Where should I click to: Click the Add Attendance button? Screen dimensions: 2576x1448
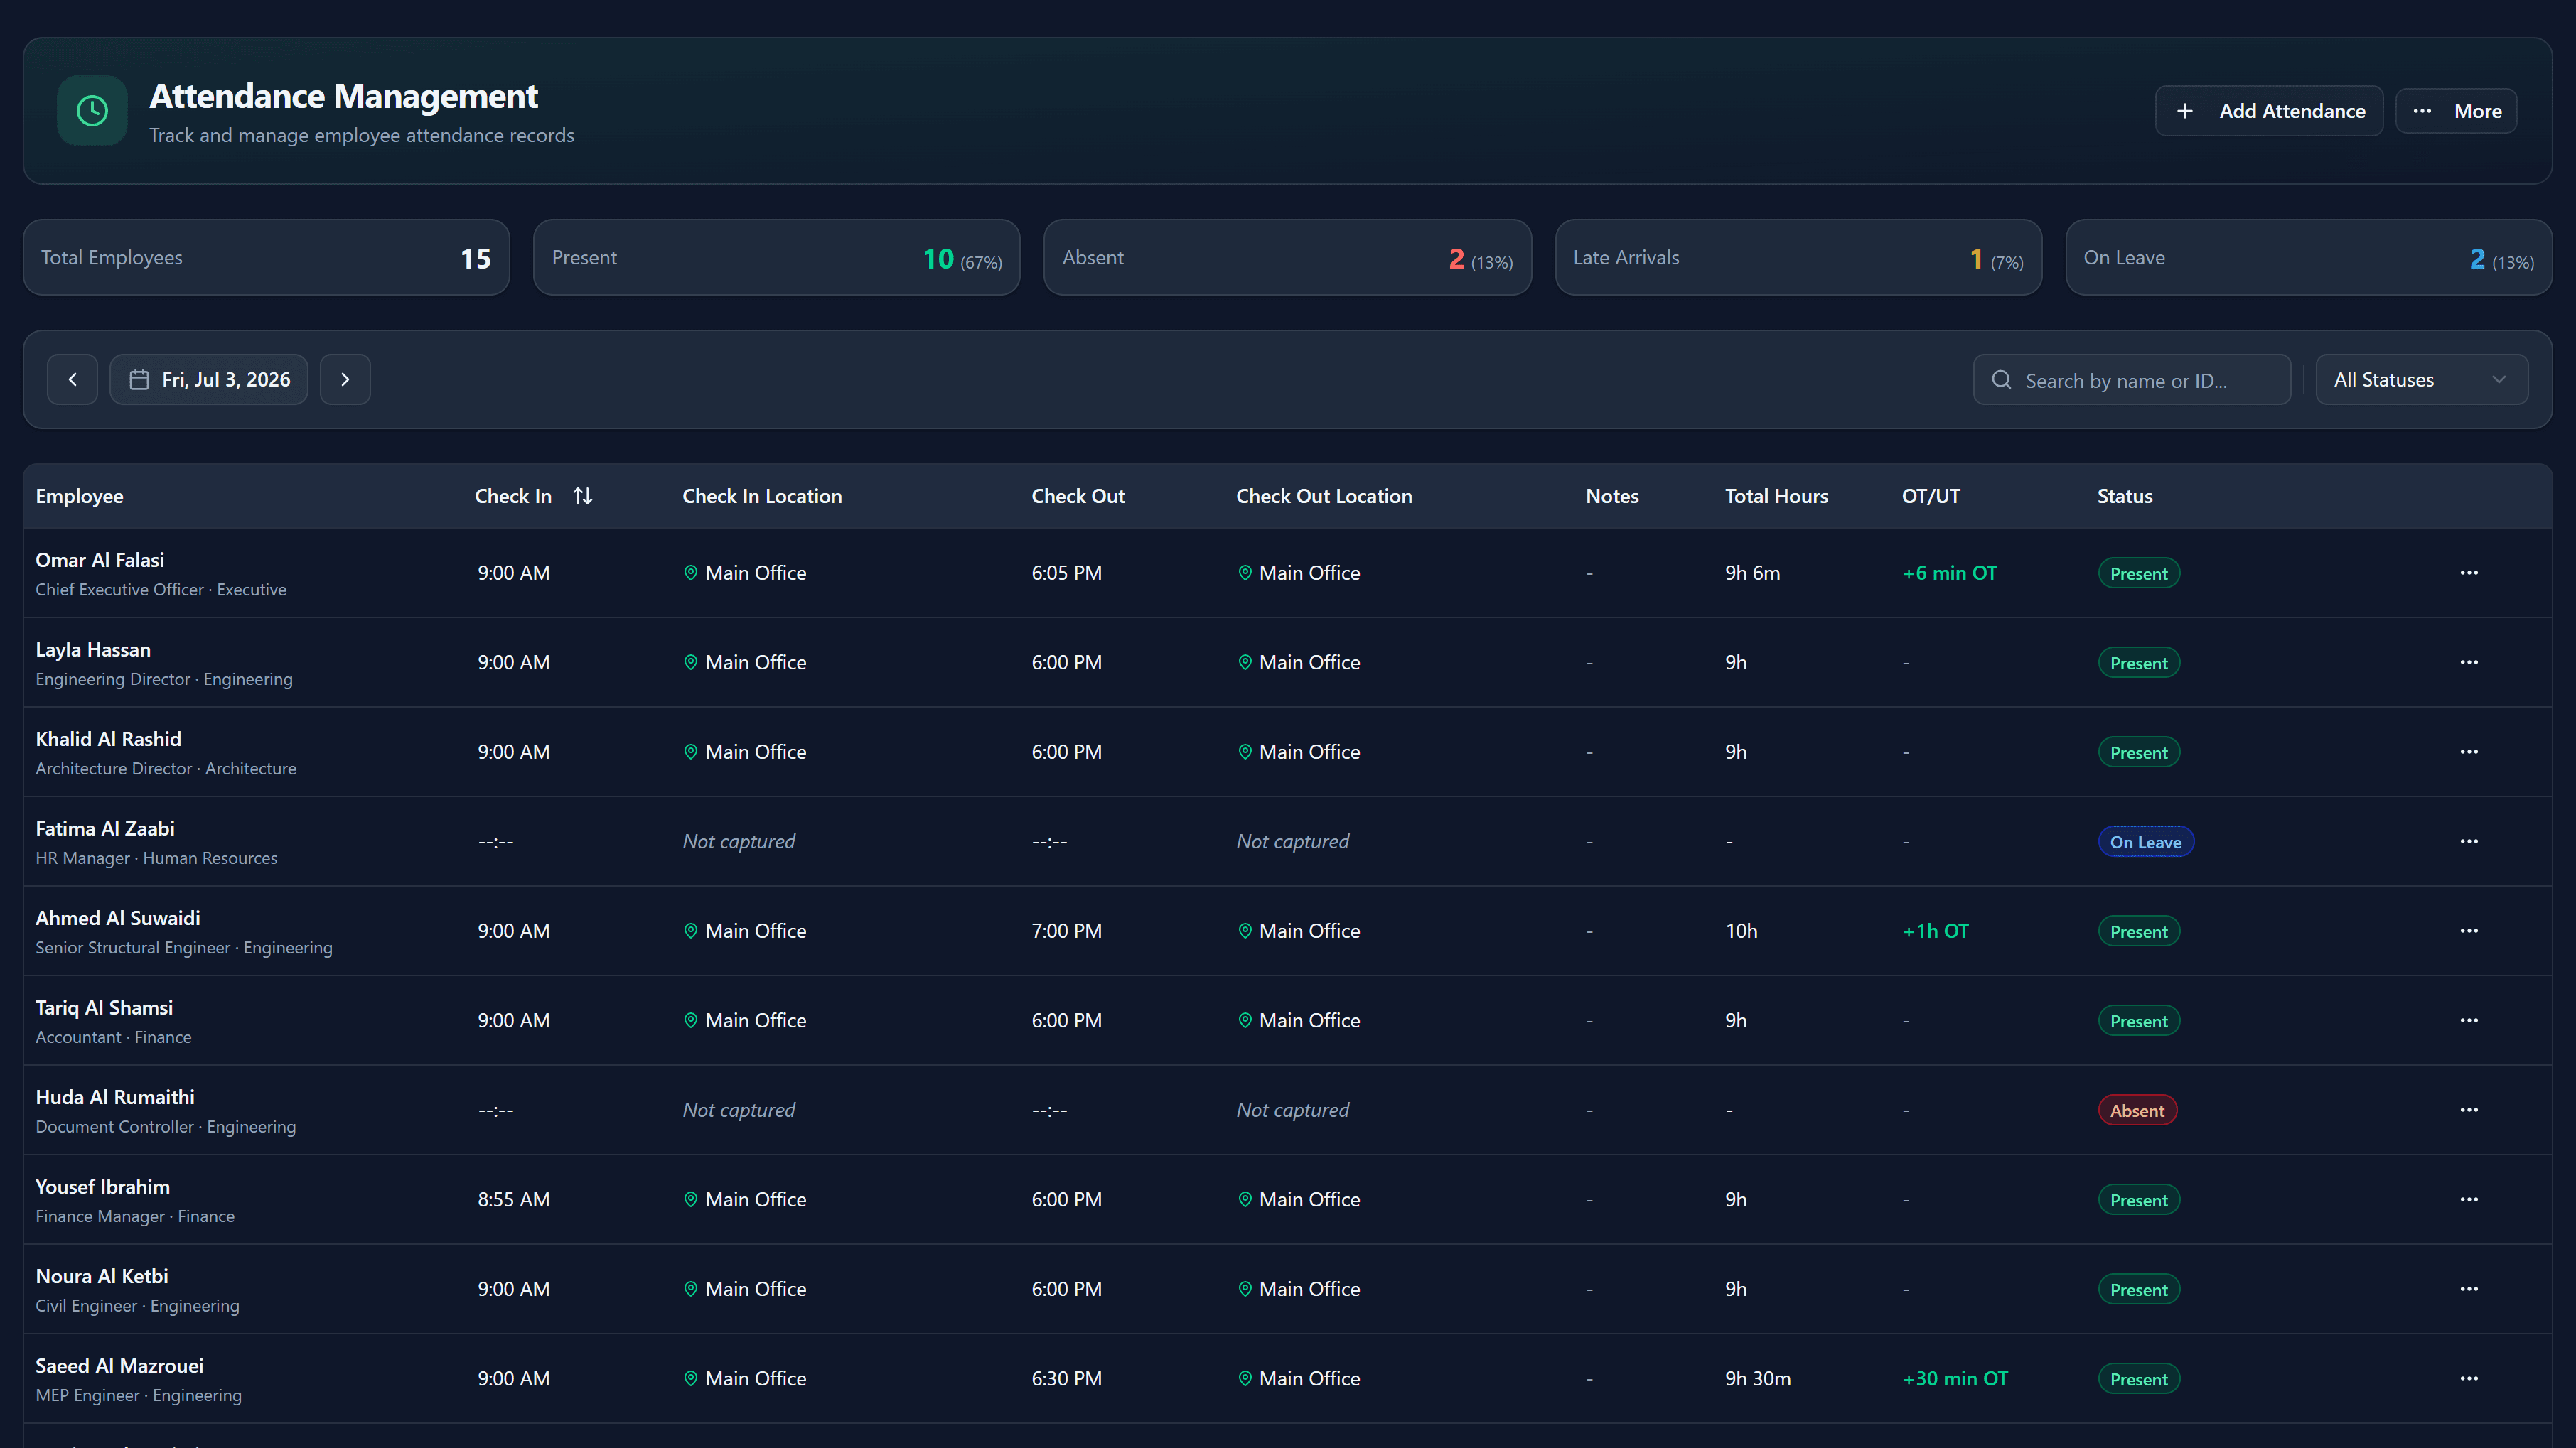pyautogui.click(x=2268, y=111)
